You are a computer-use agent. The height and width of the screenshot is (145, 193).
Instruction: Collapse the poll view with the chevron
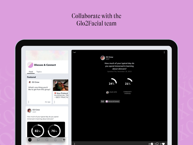74,53
